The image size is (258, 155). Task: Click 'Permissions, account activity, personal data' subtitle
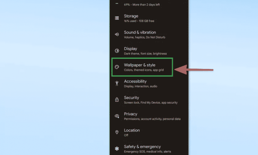(x=152, y=119)
